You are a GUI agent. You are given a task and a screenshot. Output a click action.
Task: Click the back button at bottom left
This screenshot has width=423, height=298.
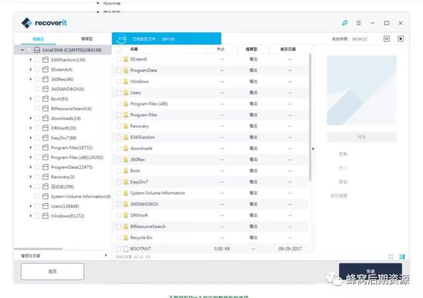pos(52,272)
